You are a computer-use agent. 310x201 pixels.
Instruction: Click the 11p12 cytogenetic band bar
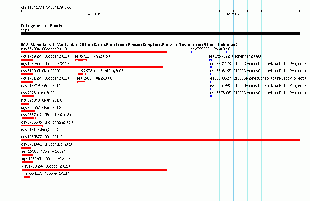(160, 34)
